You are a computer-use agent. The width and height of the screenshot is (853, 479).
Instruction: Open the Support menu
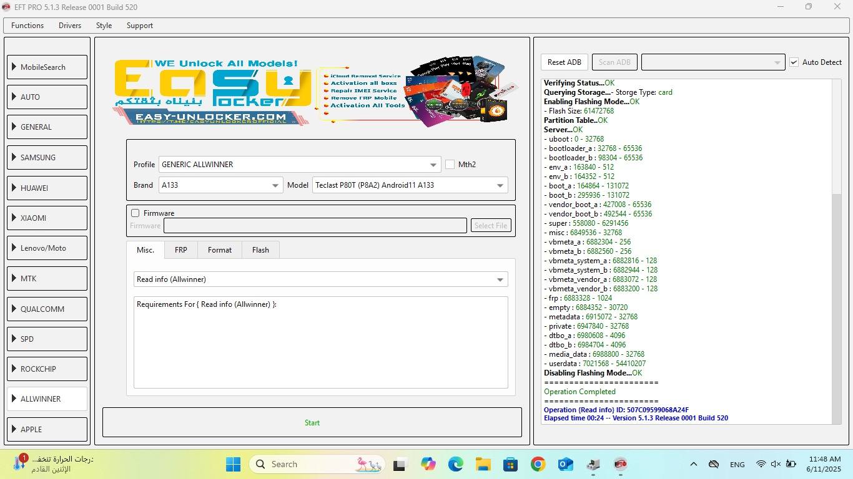tap(140, 26)
